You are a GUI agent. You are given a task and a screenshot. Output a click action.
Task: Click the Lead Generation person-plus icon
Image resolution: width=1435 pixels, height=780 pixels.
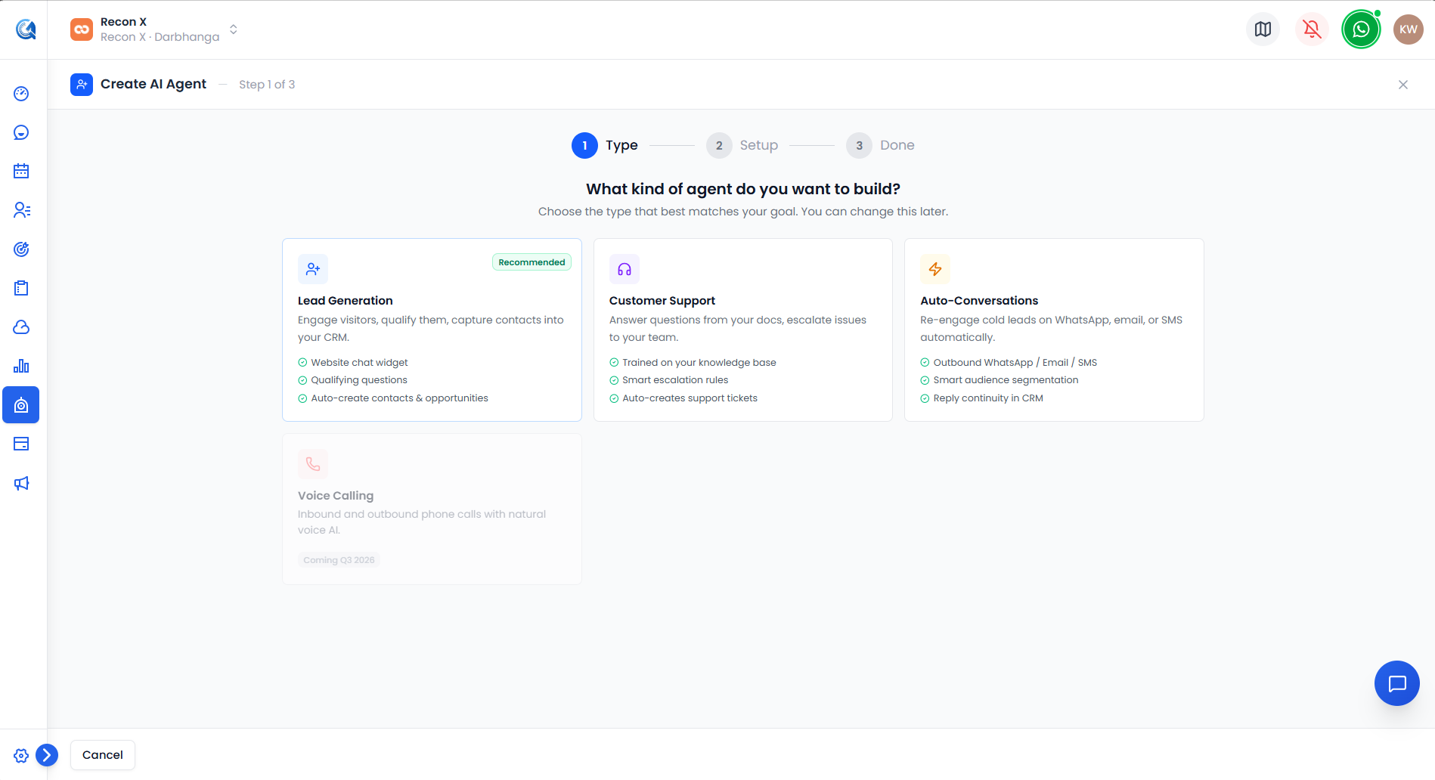pos(313,269)
